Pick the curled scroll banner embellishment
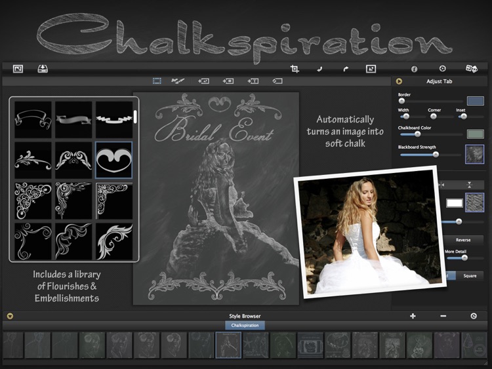This screenshot has height=369, width=492. (x=33, y=119)
